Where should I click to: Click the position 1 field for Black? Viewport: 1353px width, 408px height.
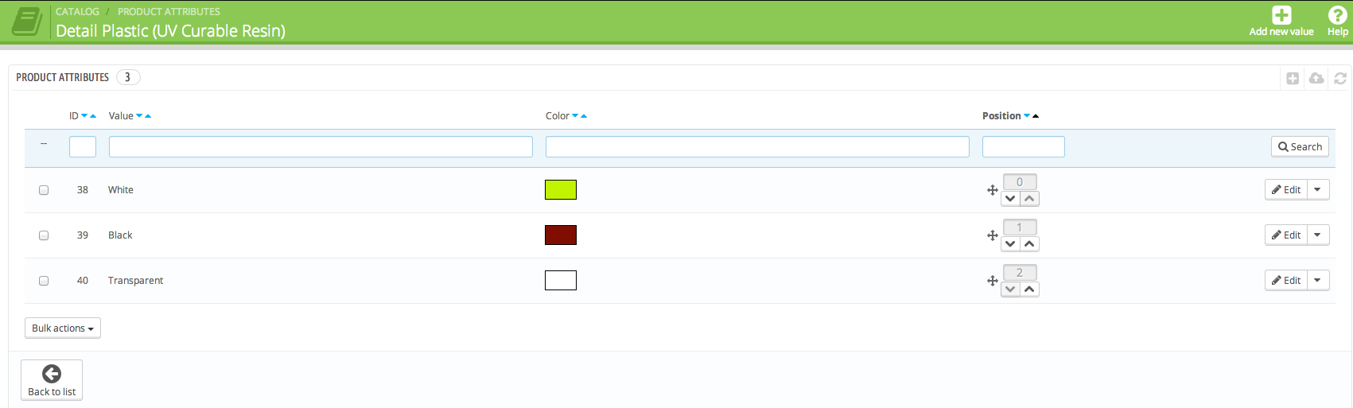coord(1020,227)
